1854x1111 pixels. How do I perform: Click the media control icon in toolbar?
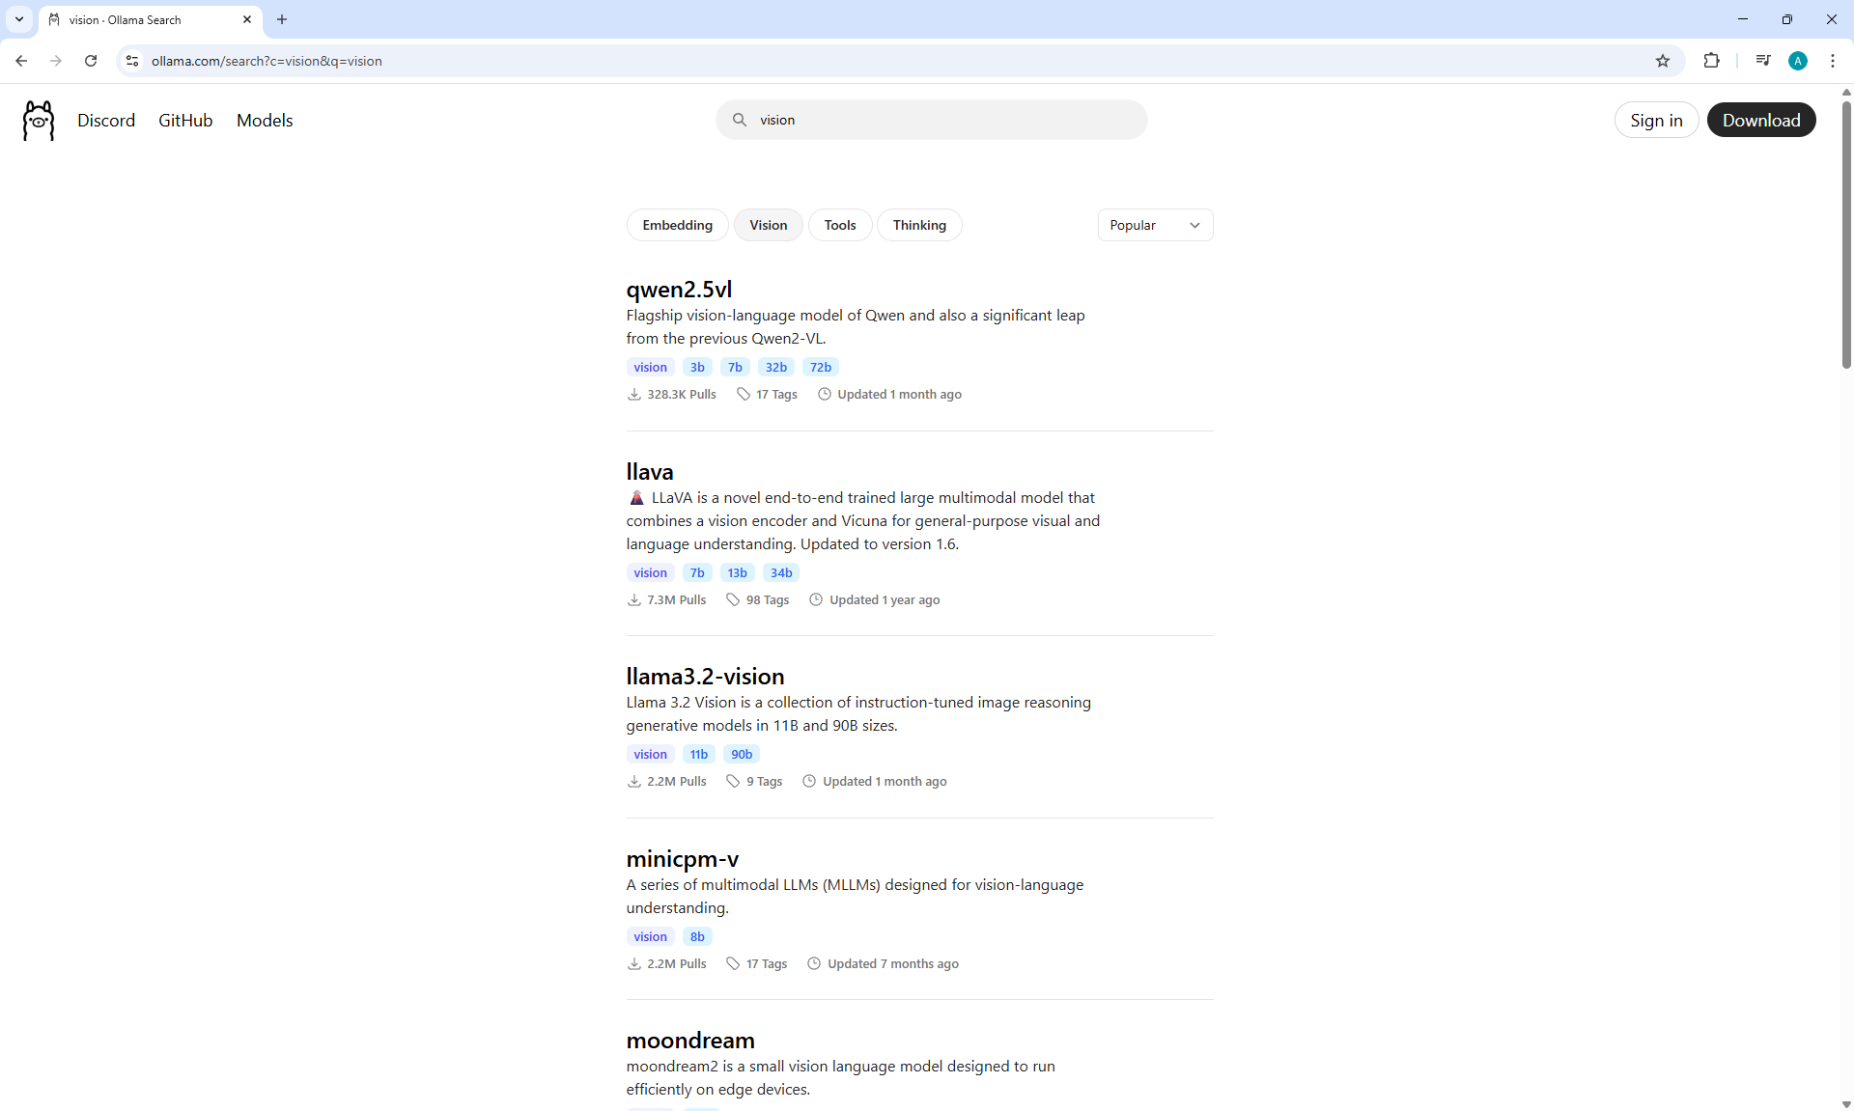(x=1762, y=61)
